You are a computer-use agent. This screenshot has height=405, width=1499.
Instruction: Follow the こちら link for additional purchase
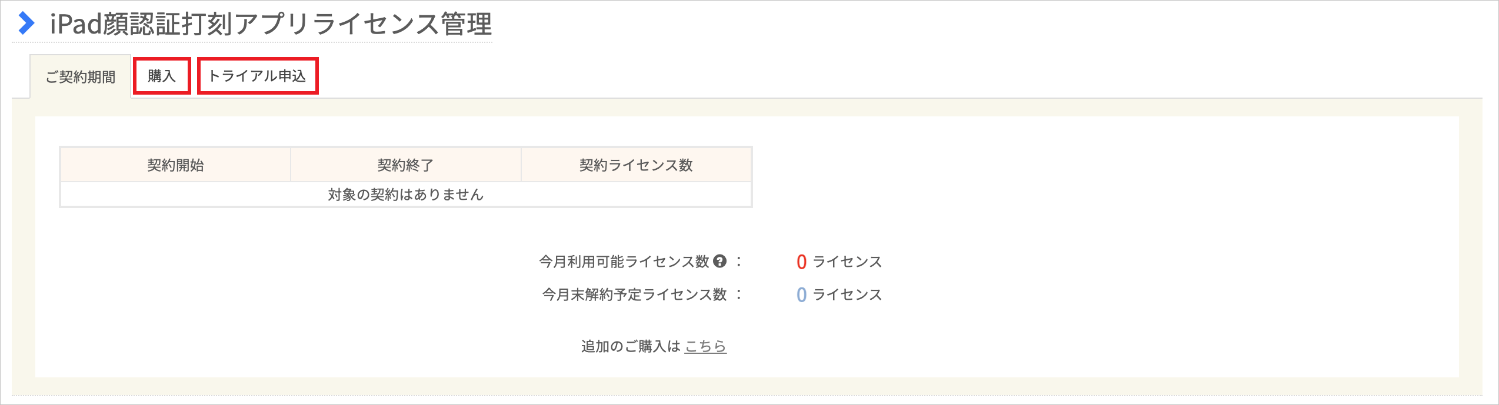click(x=705, y=346)
